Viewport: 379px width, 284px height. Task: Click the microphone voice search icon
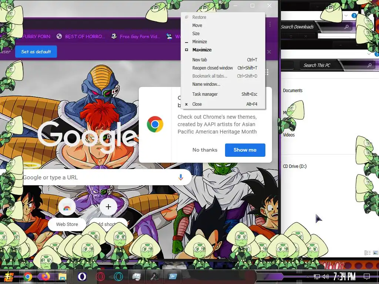click(x=181, y=177)
